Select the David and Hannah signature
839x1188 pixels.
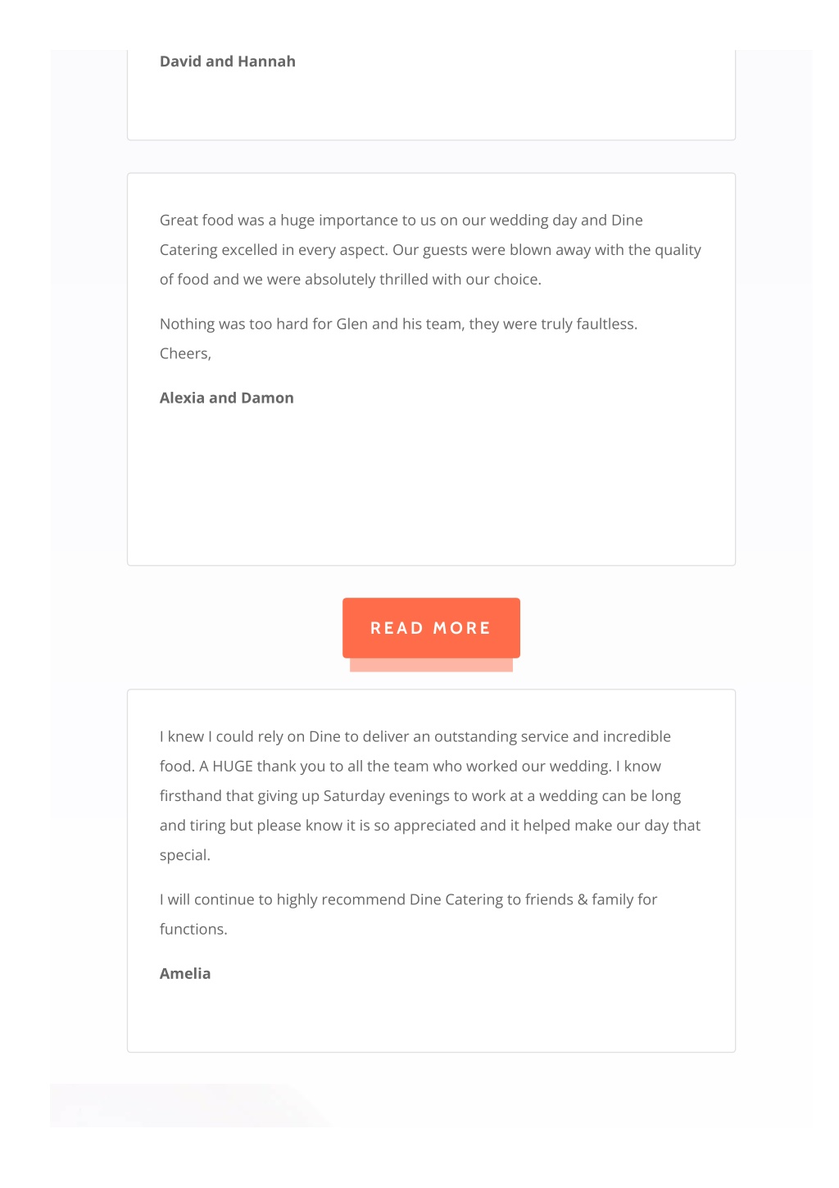[x=228, y=61]
